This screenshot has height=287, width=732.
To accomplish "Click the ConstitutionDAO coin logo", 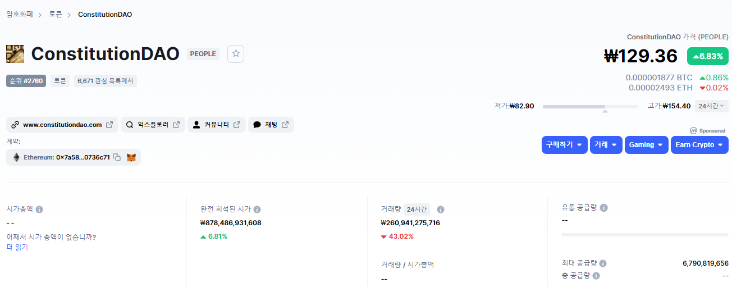I will pos(15,54).
